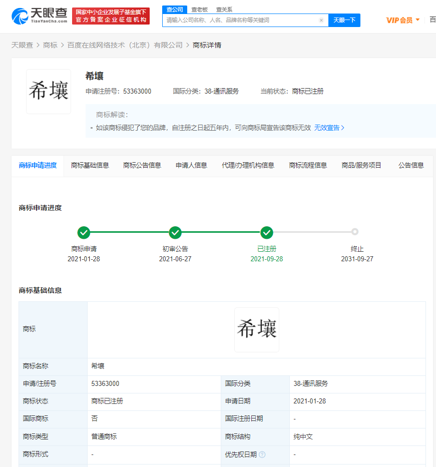Screen dimensions: 436x467
Task: Select the 查关系 search tab
Action: point(224,10)
